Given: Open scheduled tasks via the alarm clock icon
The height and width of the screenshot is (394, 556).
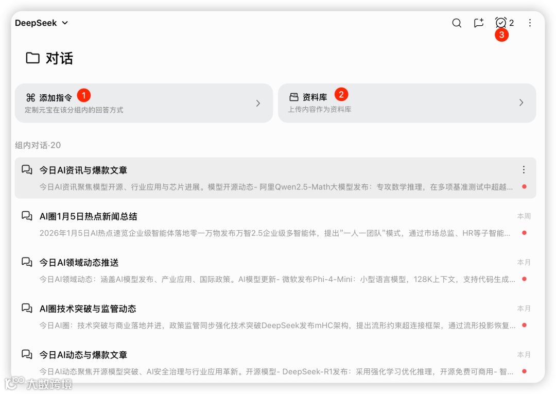Looking at the screenshot, I should [x=499, y=23].
